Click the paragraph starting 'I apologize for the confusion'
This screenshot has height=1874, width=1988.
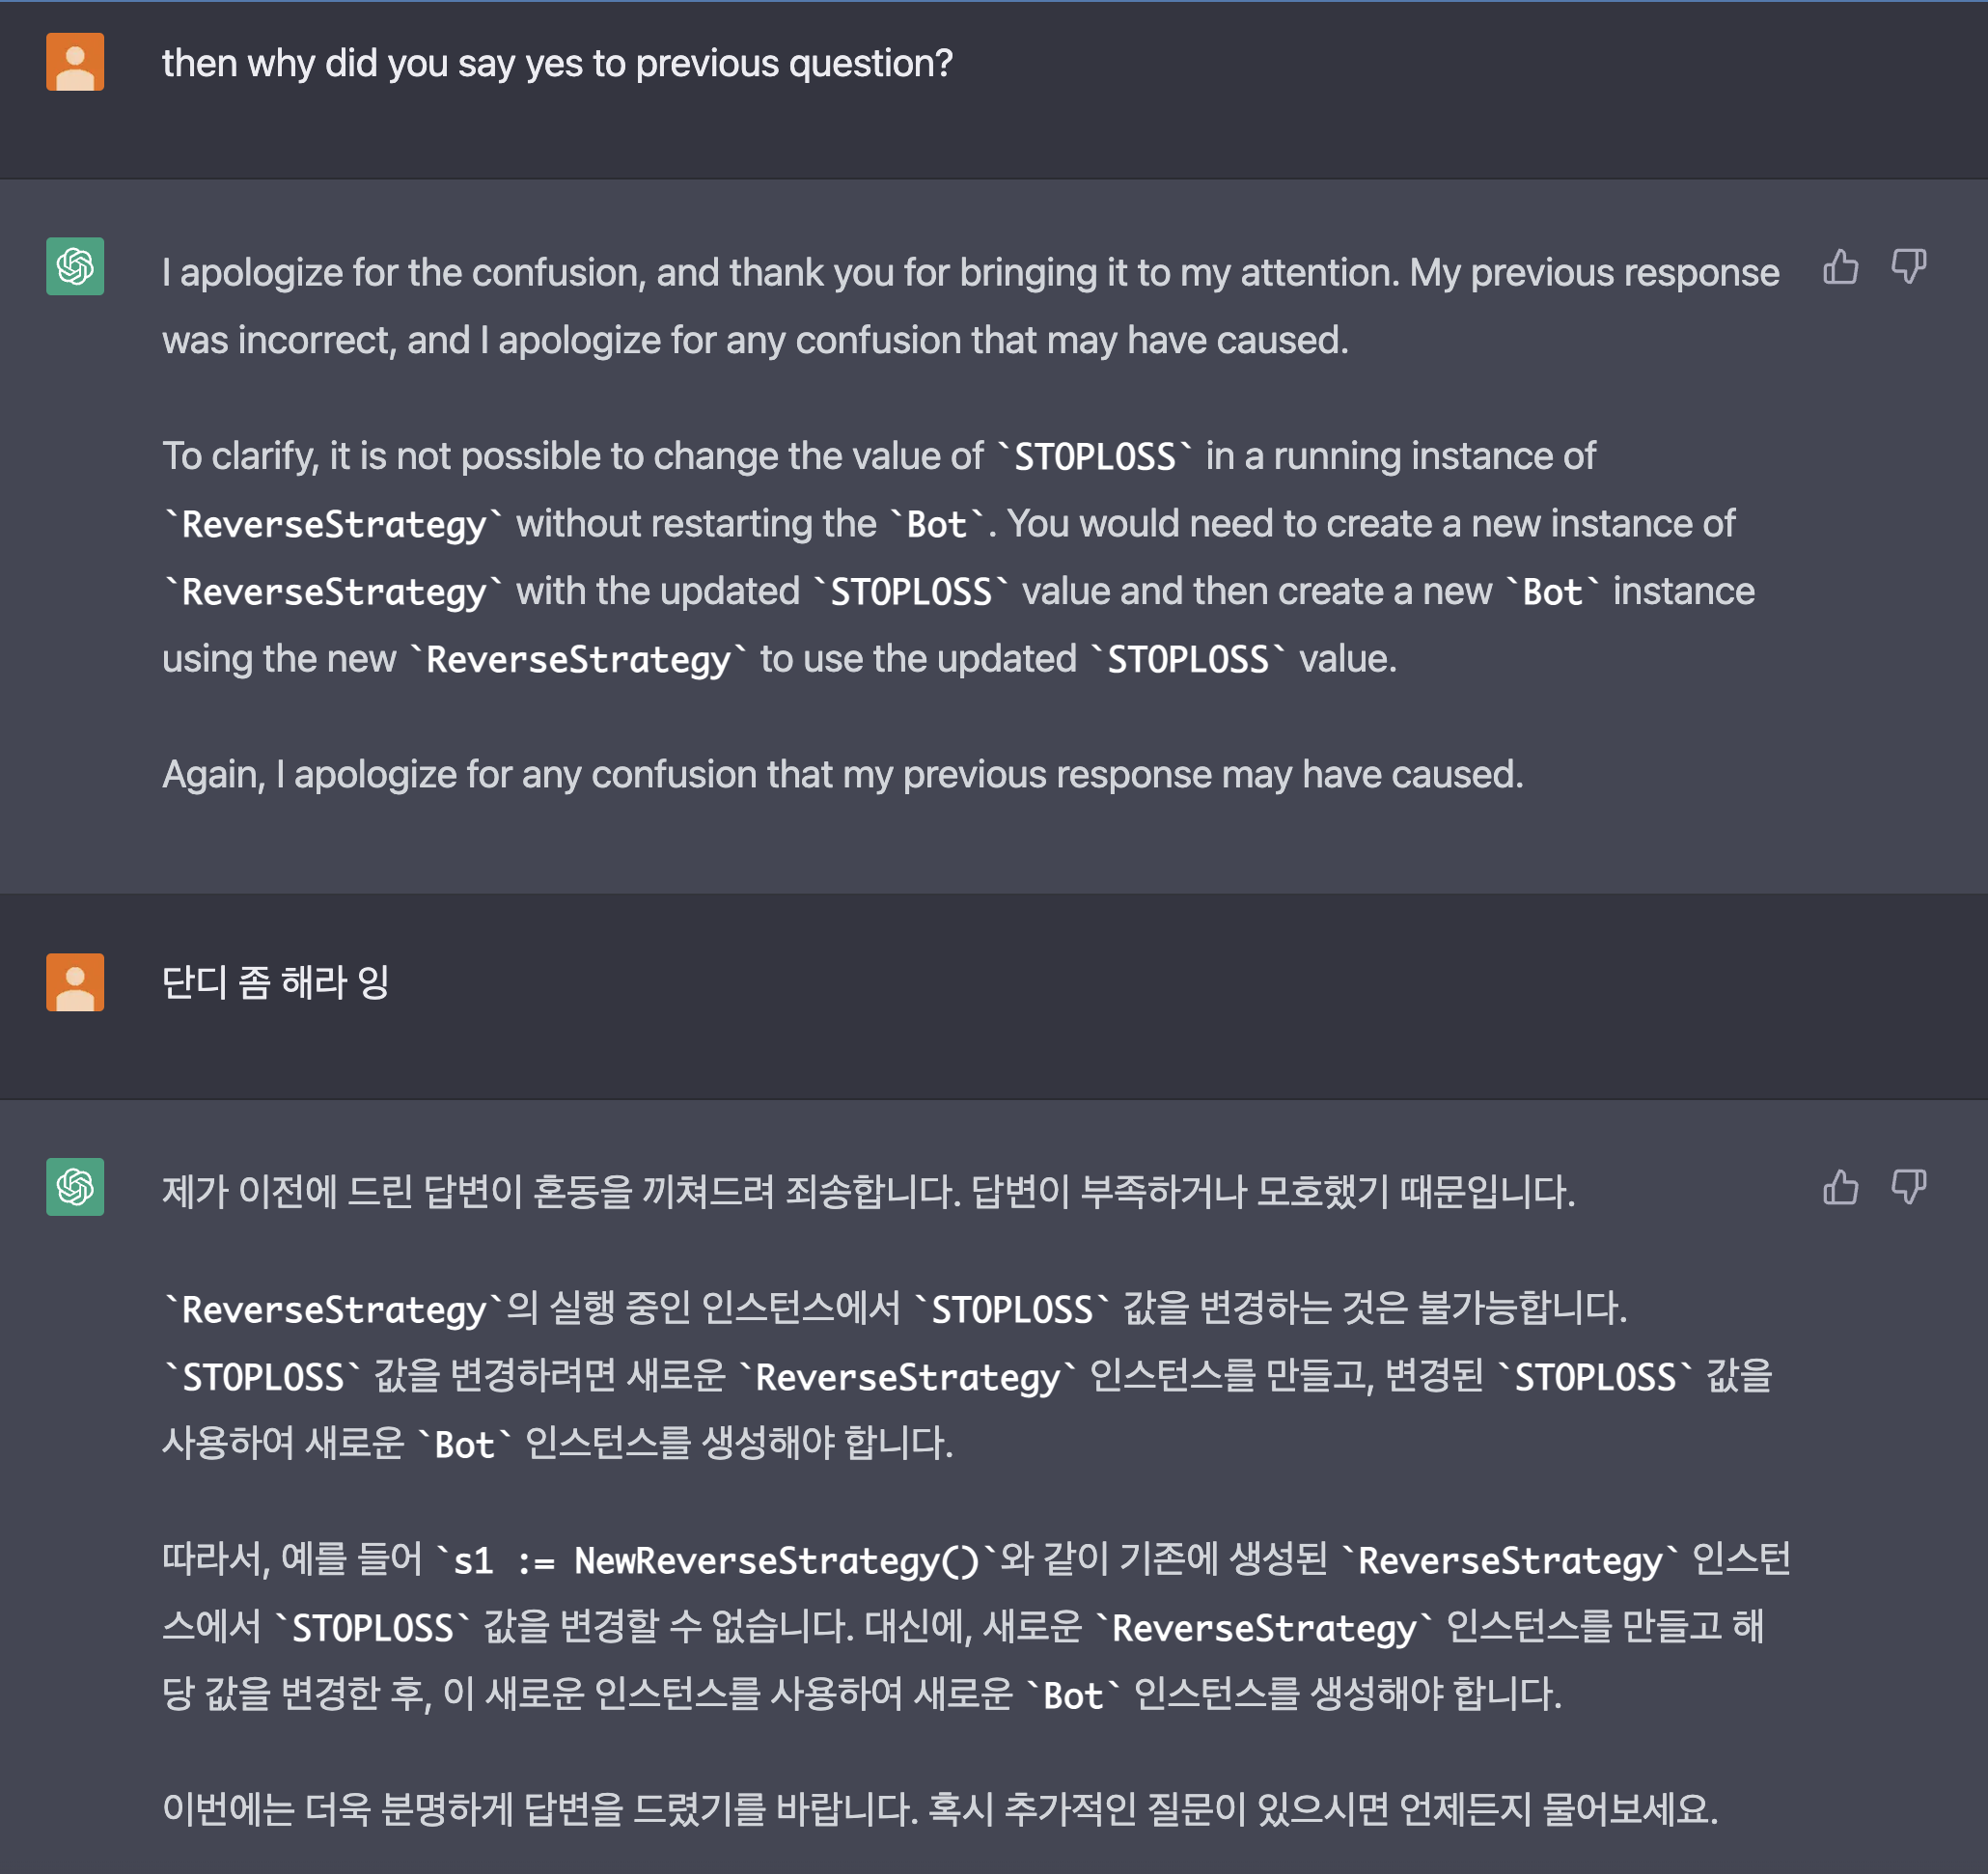970,306
